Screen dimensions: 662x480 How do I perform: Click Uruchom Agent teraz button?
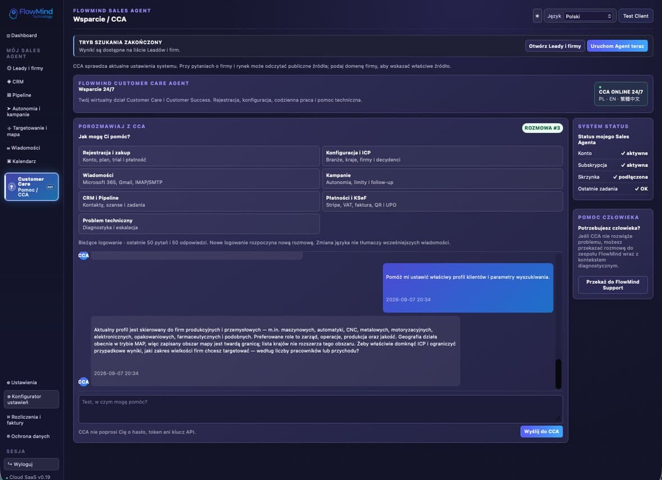pos(617,46)
